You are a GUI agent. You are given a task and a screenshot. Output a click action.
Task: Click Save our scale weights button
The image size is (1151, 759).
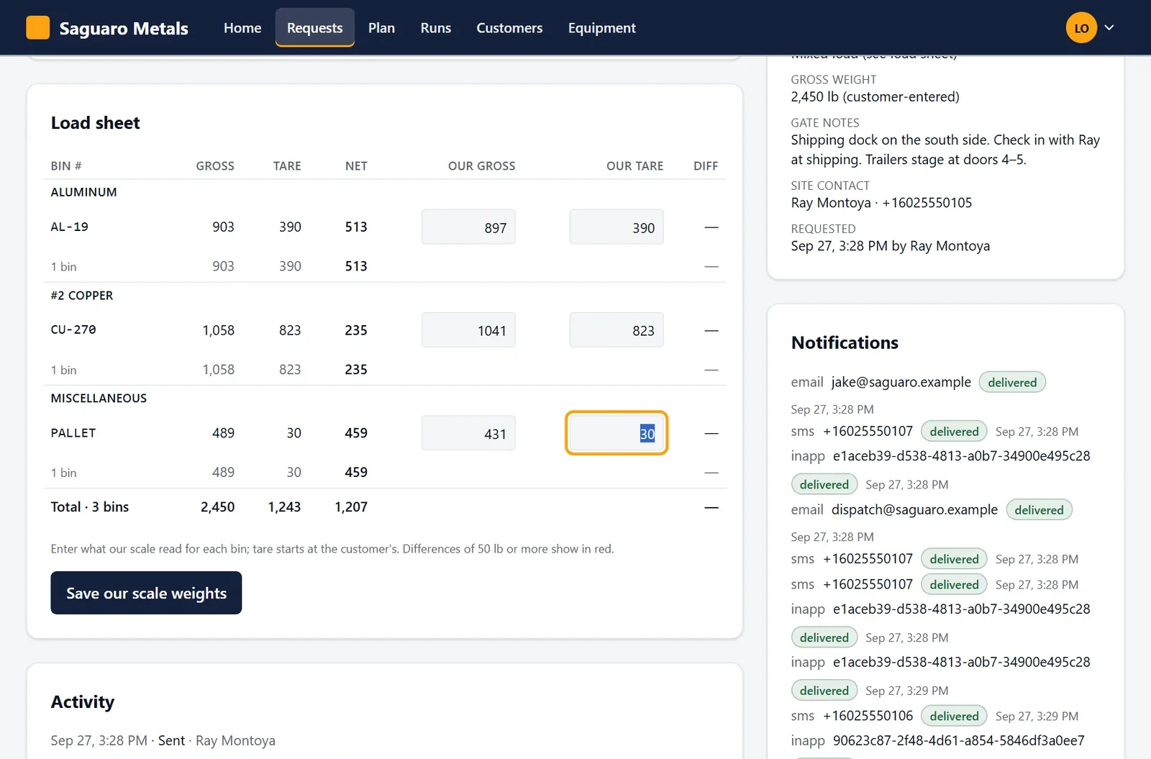(x=146, y=593)
